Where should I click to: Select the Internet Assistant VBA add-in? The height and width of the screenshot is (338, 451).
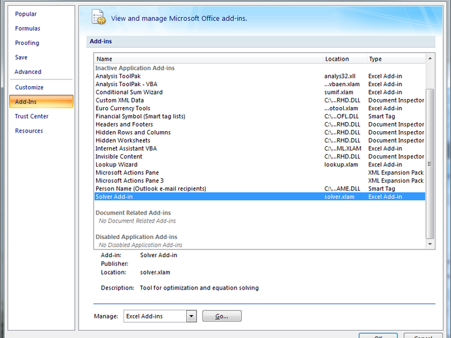coord(259,149)
